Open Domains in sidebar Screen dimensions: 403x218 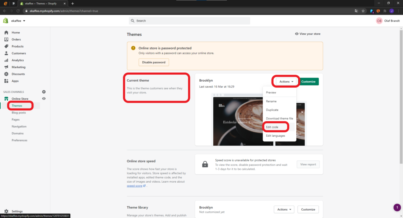click(17, 134)
